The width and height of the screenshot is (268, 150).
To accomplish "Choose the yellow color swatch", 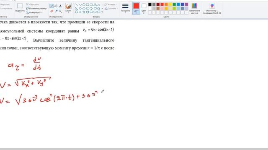I will click(x=170, y=5).
